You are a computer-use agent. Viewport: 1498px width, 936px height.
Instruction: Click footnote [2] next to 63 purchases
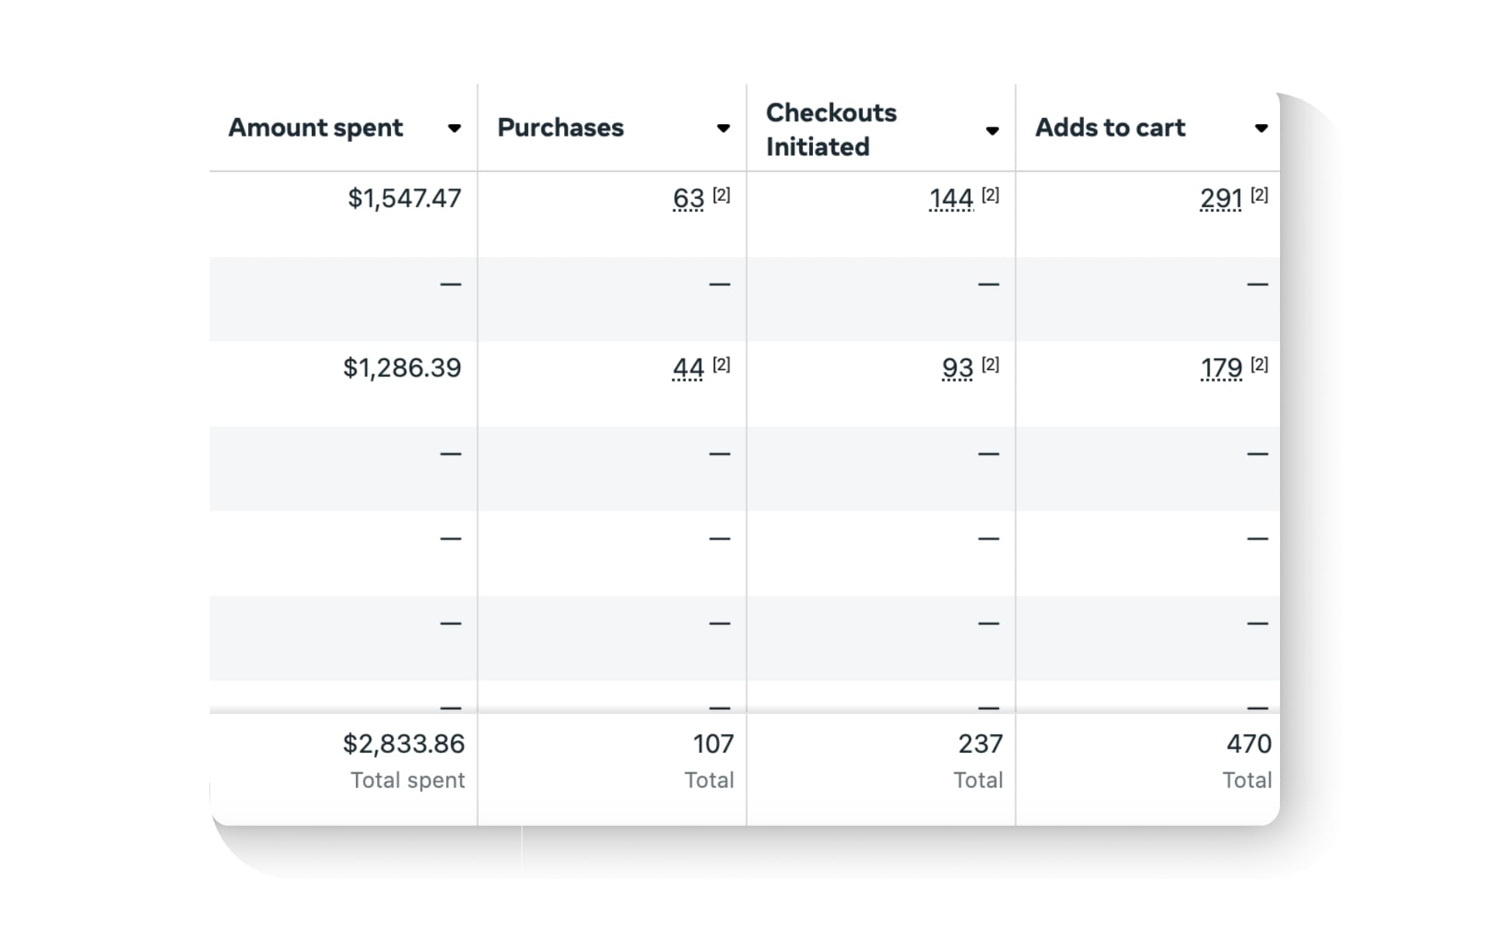[721, 195]
